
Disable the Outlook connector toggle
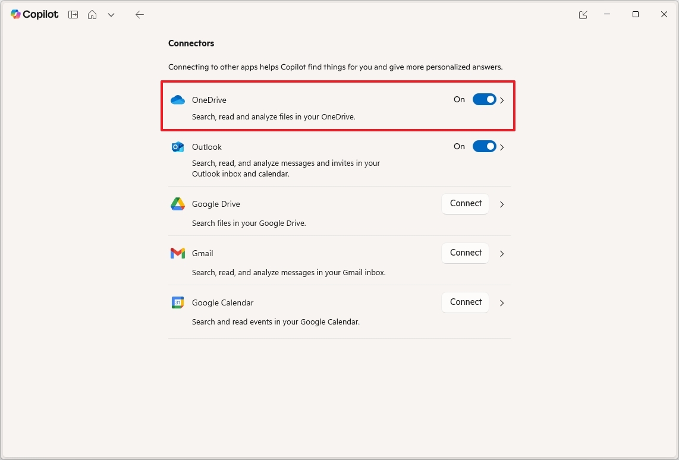click(x=484, y=147)
